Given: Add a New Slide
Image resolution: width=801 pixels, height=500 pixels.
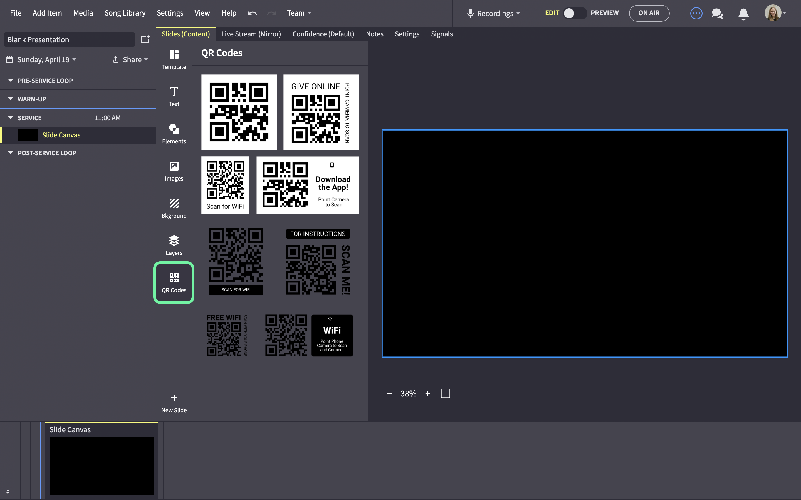Looking at the screenshot, I should click(x=174, y=403).
